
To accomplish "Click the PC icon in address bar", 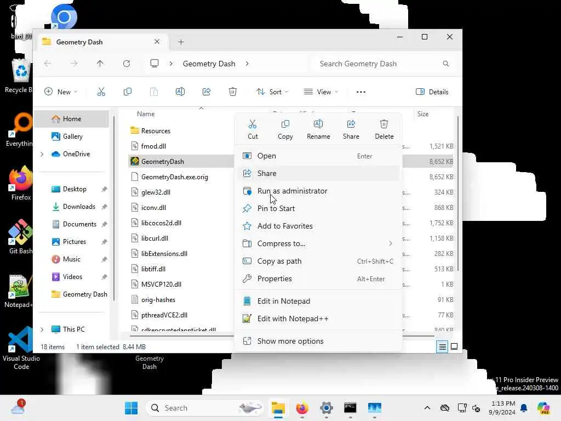I will [154, 64].
